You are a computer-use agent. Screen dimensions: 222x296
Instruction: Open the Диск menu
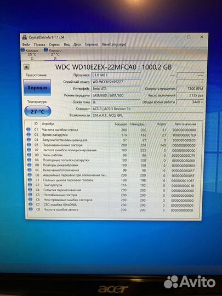point(77,44)
